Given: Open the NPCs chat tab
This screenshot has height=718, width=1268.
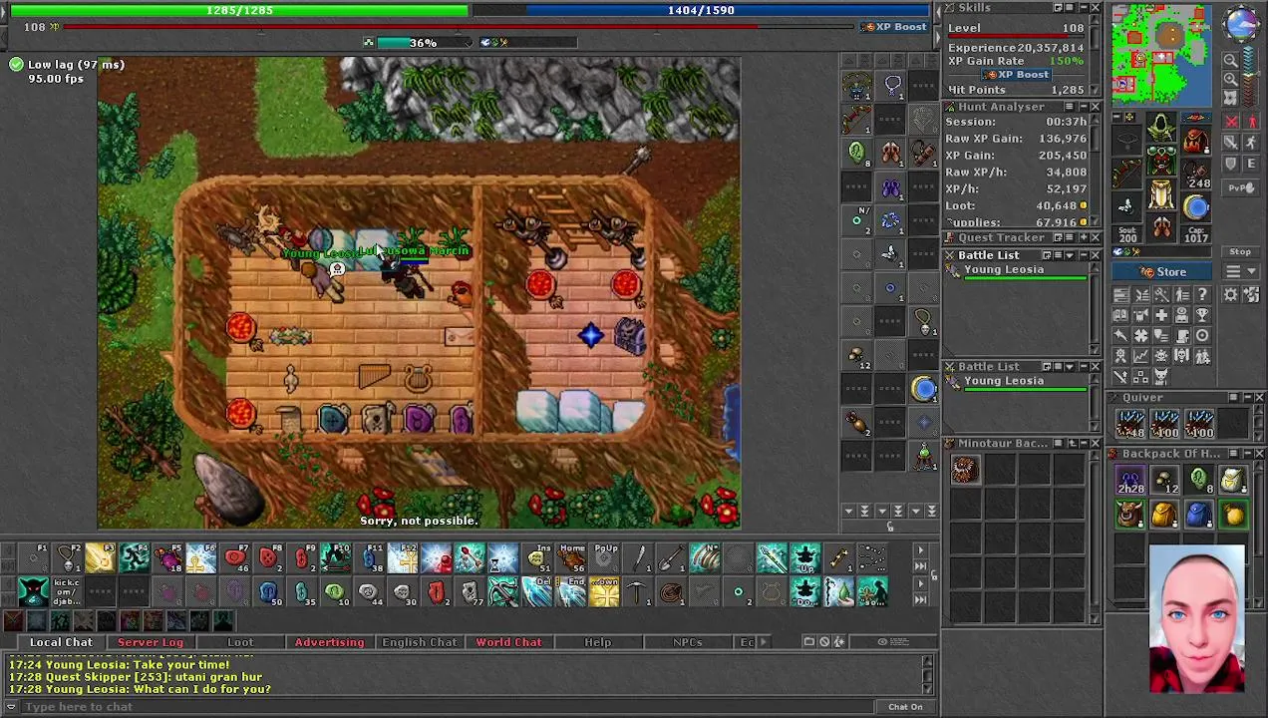Looking at the screenshot, I should point(687,642).
